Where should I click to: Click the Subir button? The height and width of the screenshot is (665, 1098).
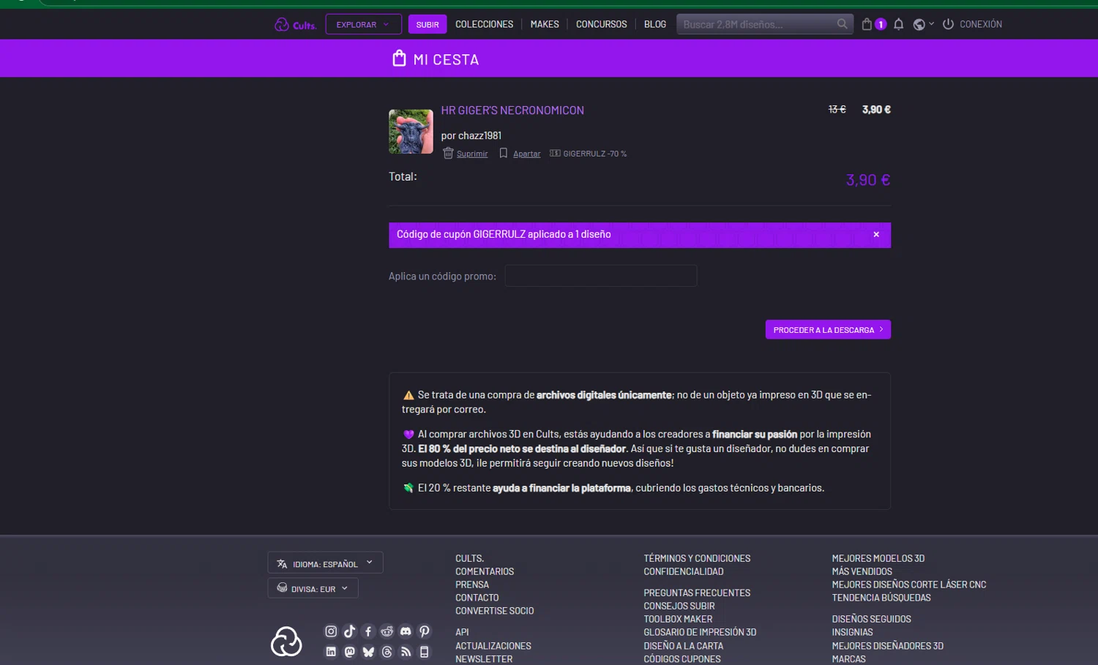tap(427, 24)
